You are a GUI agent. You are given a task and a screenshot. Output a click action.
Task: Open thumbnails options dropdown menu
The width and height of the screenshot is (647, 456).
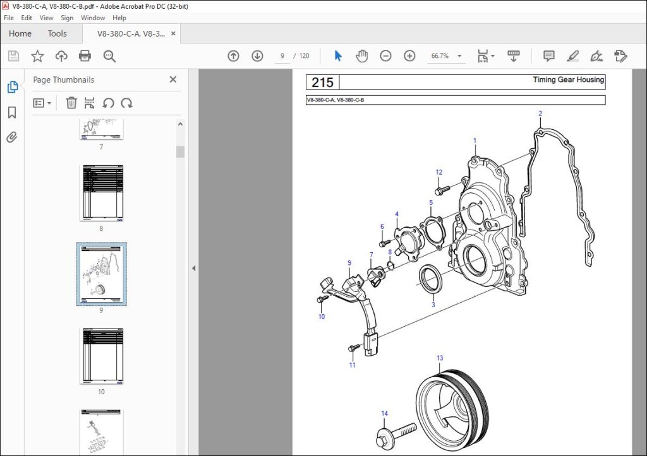click(42, 103)
